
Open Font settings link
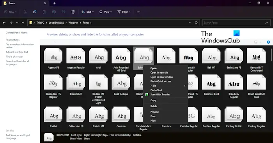(x=12, y=40)
